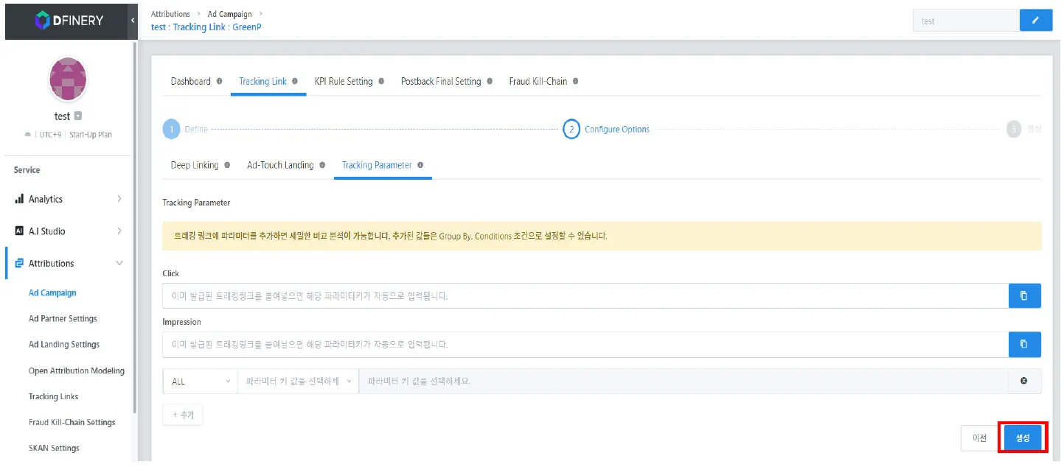Open Fraud Kill-Chain Settings in sidebar
The width and height of the screenshot is (1064, 467).
72,422
